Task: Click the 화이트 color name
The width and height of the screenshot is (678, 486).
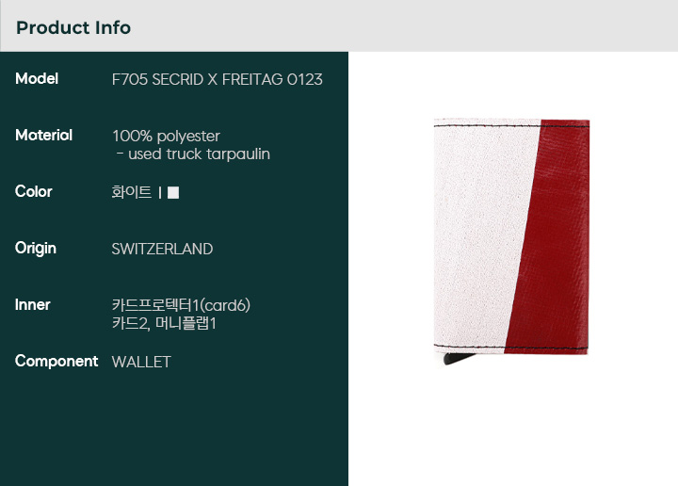Action: tap(132, 192)
